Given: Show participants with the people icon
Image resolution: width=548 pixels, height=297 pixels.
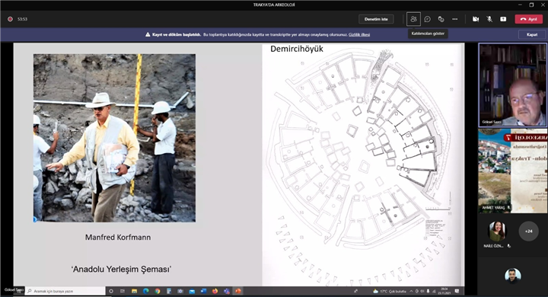Looking at the screenshot, I should 413,19.
